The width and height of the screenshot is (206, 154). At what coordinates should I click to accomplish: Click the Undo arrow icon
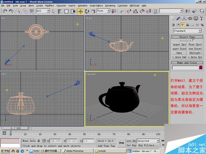tap(5, 11)
